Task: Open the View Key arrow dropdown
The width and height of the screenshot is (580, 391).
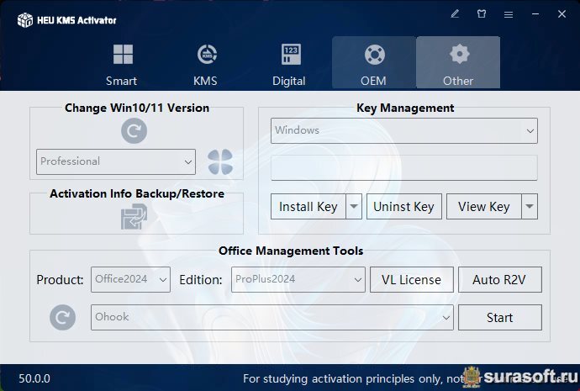Action: (530, 206)
